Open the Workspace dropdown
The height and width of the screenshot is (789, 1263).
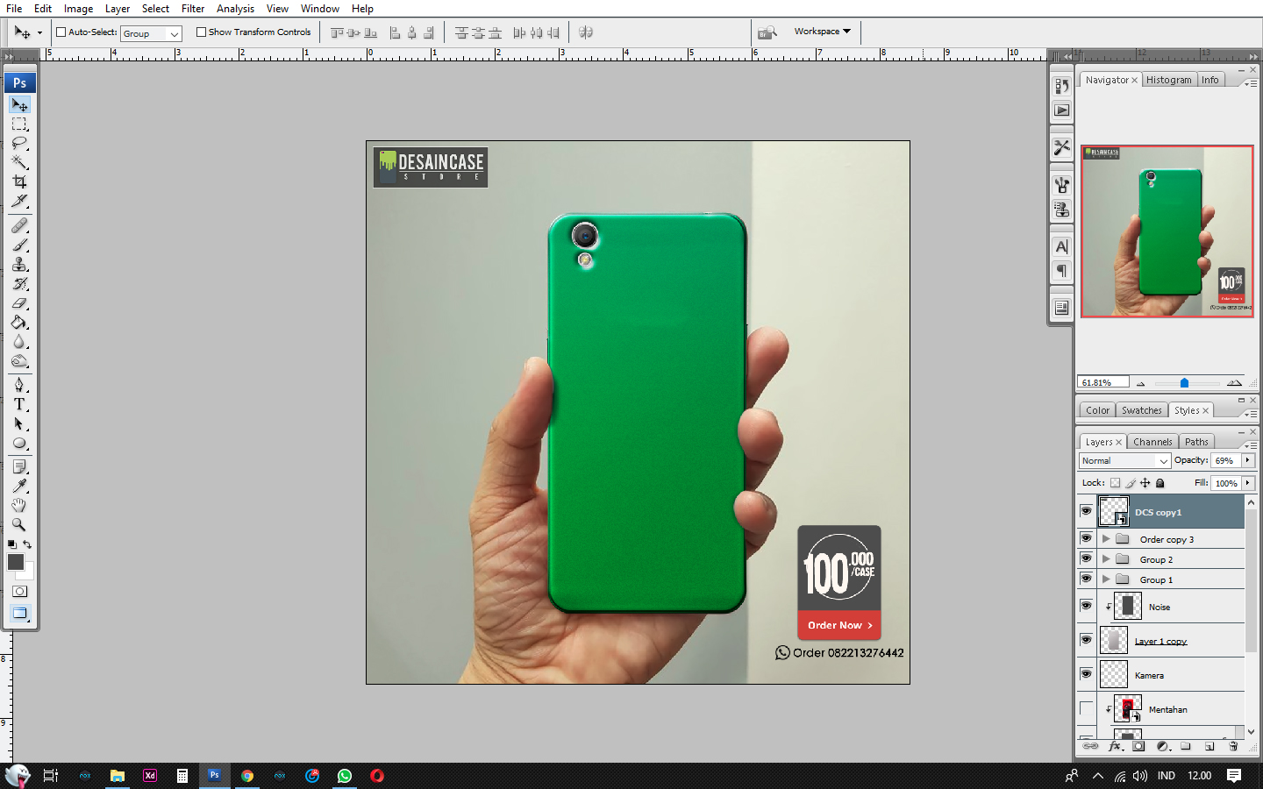pyautogui.click(x=823, y=32)
